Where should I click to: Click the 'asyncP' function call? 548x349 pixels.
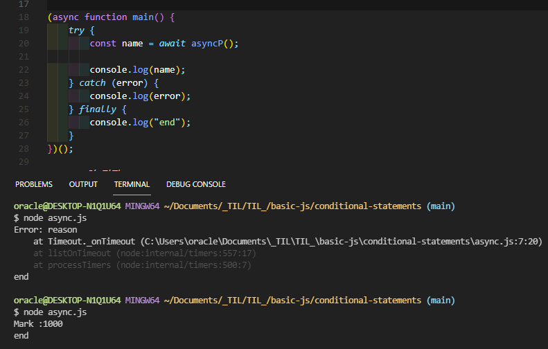(x=207, y=44)
